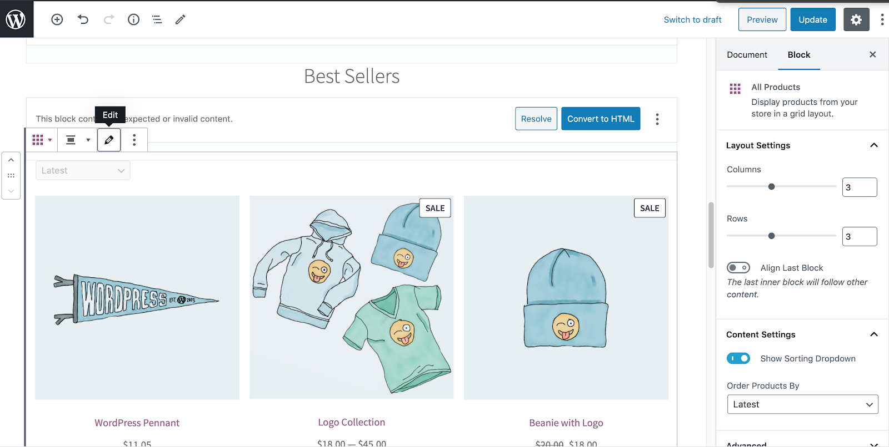Click the Edit pencil button in block toolbar
Viewport: 889px width, 447px height.
[x=109, y=140]
